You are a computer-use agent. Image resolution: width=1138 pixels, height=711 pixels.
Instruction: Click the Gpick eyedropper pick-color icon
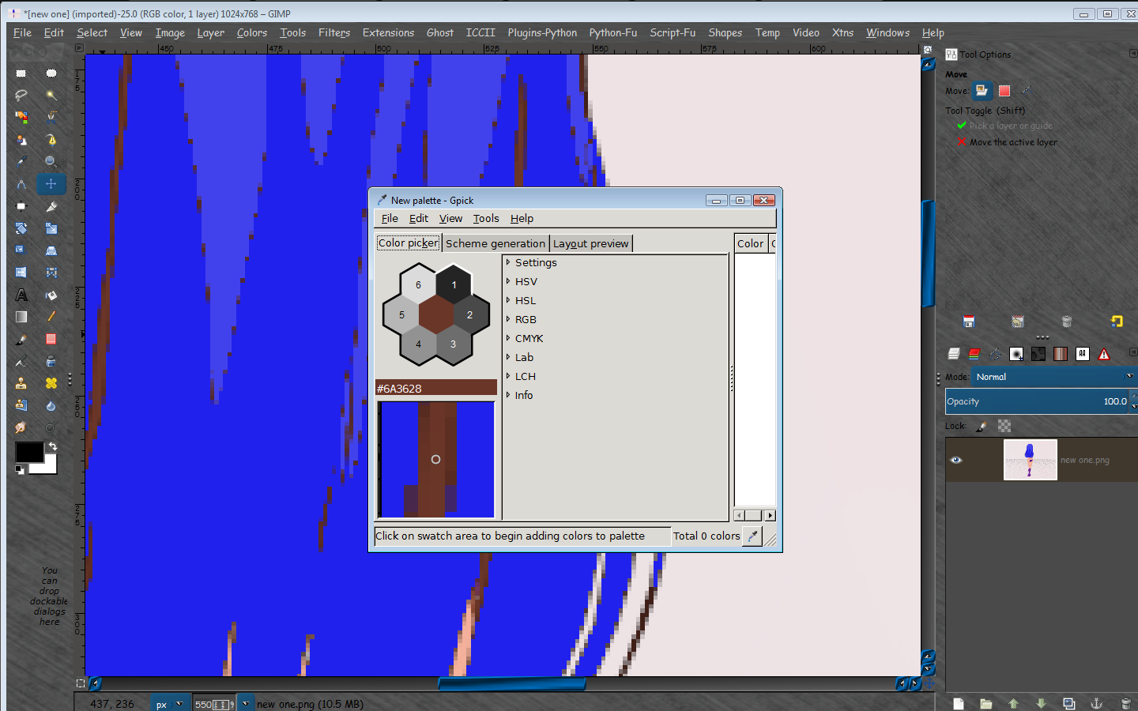tap(753, 536)
